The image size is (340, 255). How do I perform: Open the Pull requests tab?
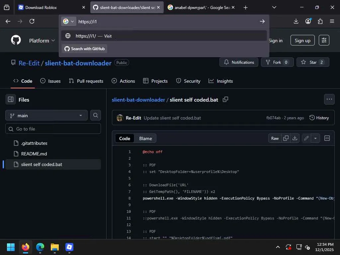coord(86,81)
